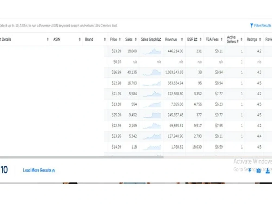This screenshot has width=272, height=204.
Task: Click revenue value 49,865.31
Action: 176,126
